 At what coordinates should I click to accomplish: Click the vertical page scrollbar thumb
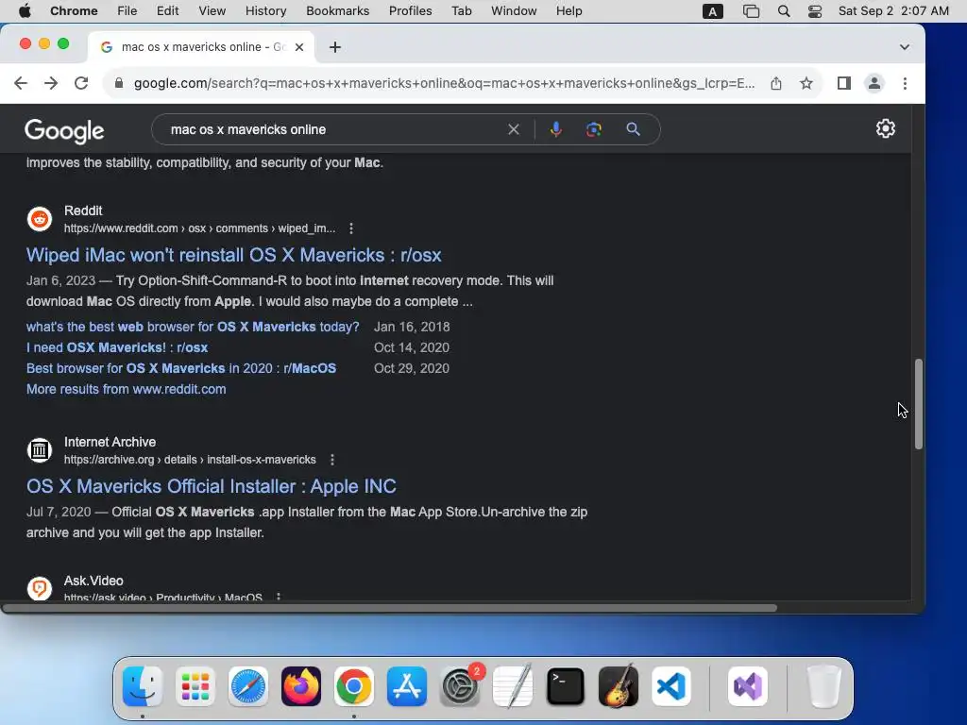(918, 404)
